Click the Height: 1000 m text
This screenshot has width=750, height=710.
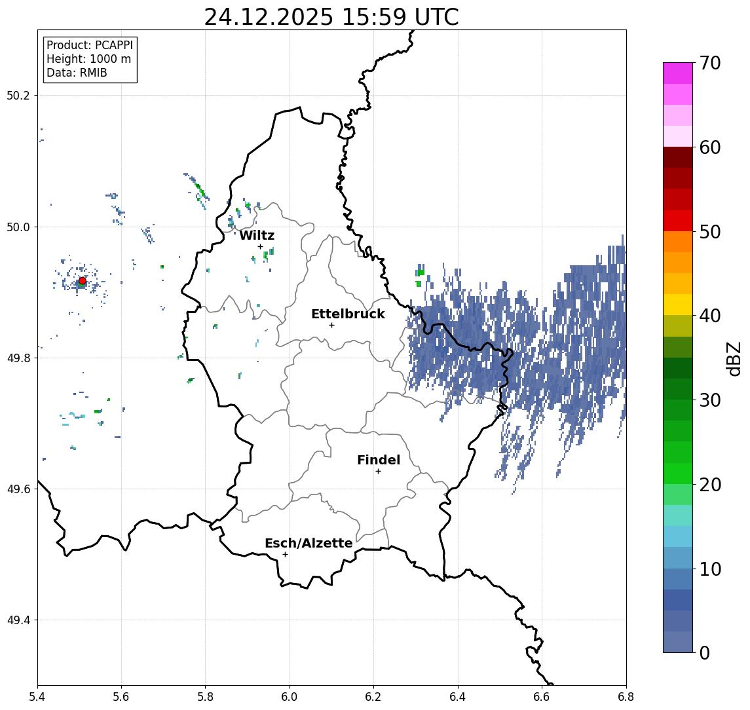point(88,59)
